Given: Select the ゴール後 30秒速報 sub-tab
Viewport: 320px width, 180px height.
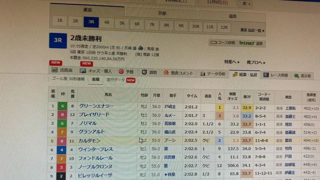Looking at the screenshot, I should (x=68, y=78).
